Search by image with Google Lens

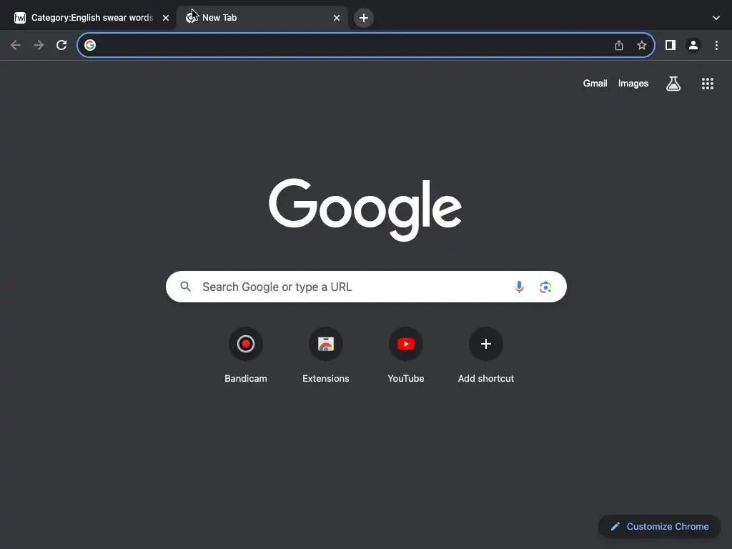click(545, 287)
